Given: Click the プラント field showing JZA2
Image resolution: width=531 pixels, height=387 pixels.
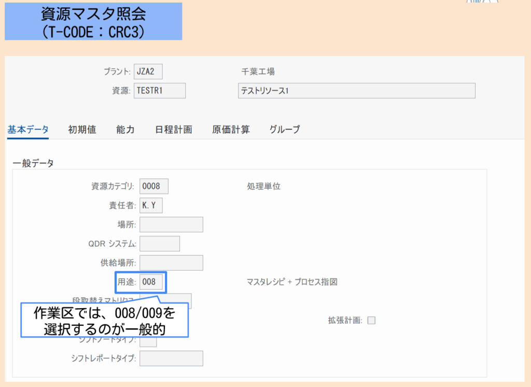Looking at the screenshot, I should [148, 72].
